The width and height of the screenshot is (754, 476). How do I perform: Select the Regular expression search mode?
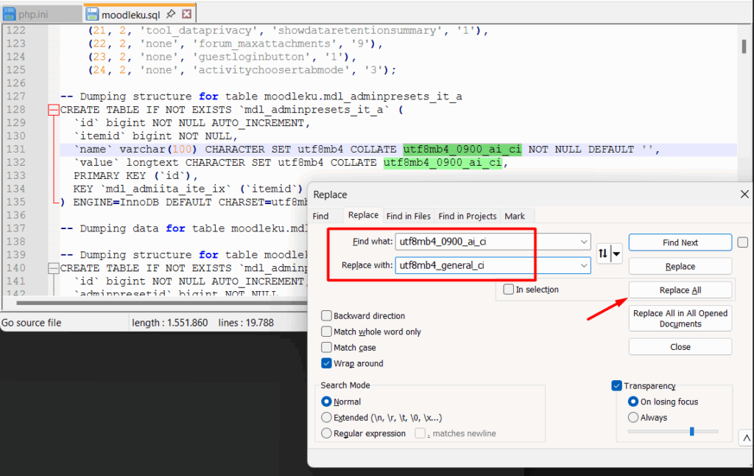tap(326, 433)
